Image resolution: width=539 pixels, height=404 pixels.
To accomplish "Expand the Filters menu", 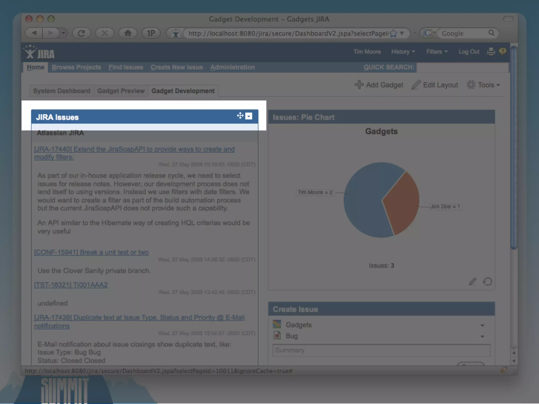I will 437,52.
